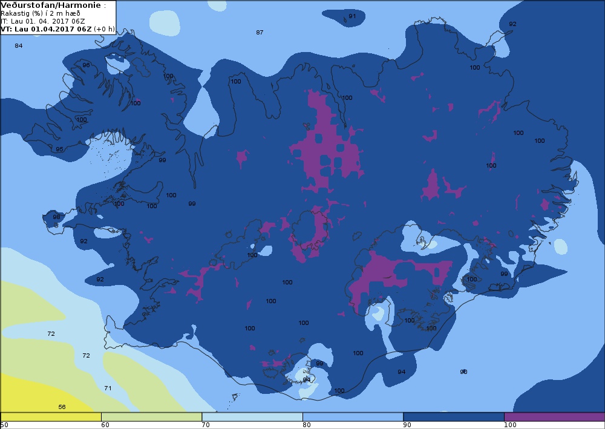Pick the purple above-100 legend swatch

coord(554,417)
